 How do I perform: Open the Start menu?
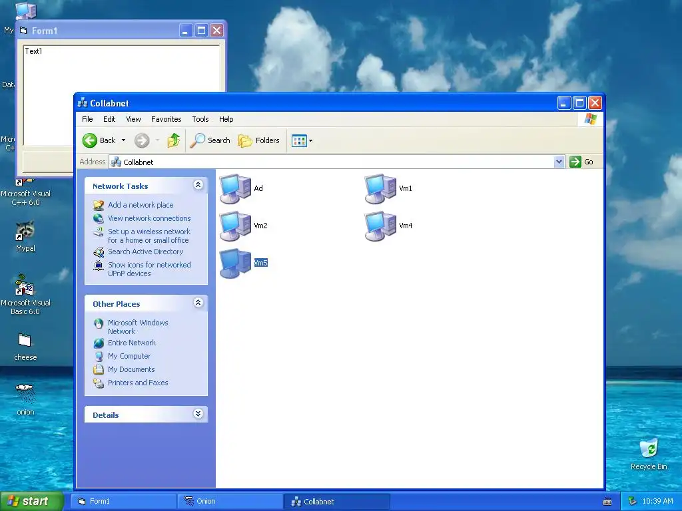tap(32, 501)
